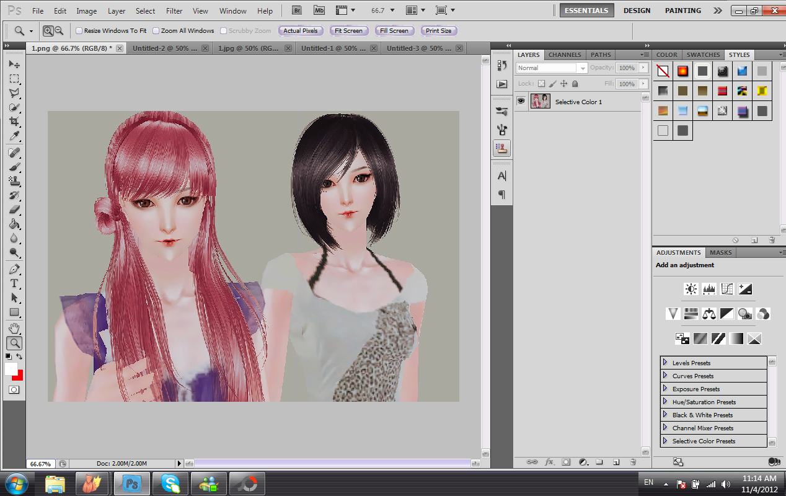
Task: Click the foreground color swatch
Action: 11,368
